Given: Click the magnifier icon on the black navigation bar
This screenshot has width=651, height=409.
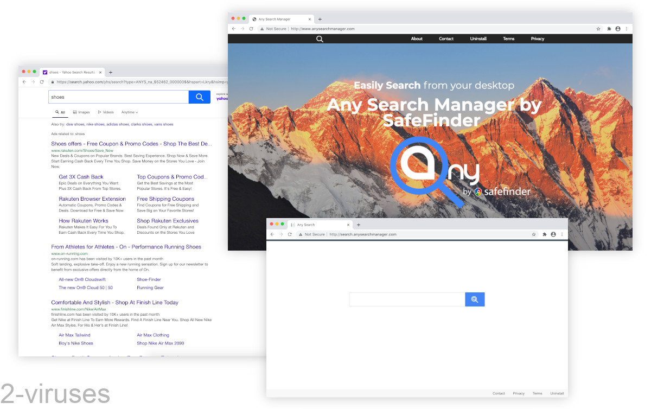Looking at the screenshot, I should (x=320, y=39).
